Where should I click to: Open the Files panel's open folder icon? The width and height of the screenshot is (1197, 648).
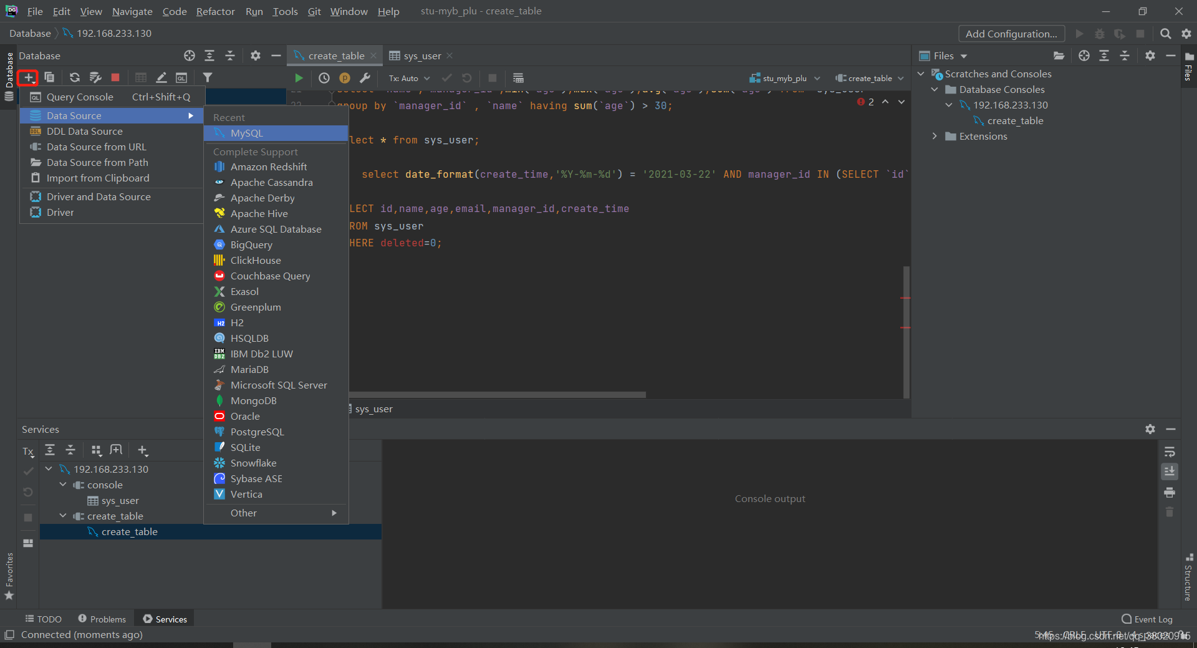[x=1059, y=56]
